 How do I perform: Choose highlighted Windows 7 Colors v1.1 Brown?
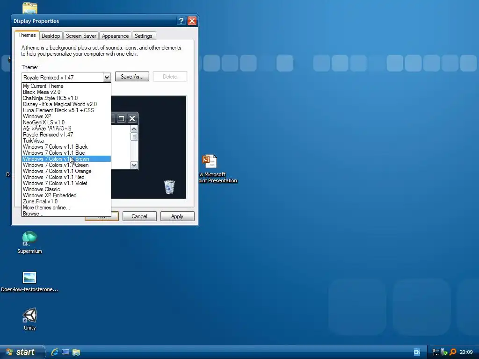pos(66,159)
